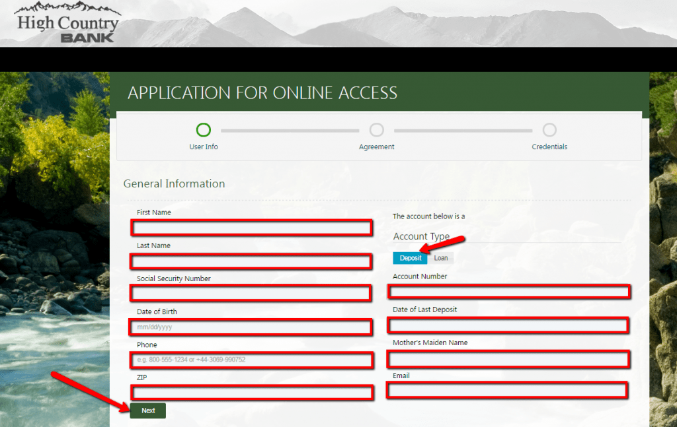Focus the Last Name field
This screenshot has height=427, width=677.
coord(251,261)
